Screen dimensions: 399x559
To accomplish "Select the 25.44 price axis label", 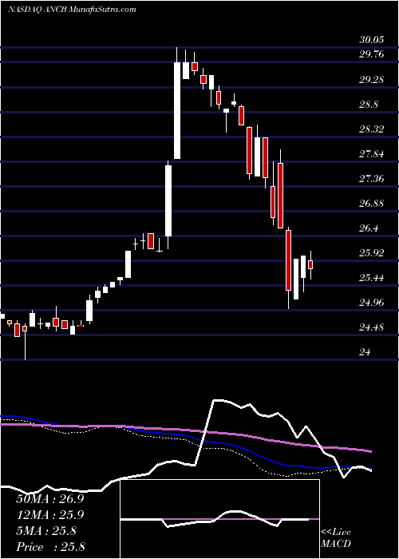I will click(x=371, y=278).
